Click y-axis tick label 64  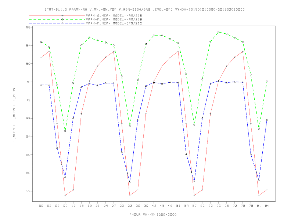[29, 137]
